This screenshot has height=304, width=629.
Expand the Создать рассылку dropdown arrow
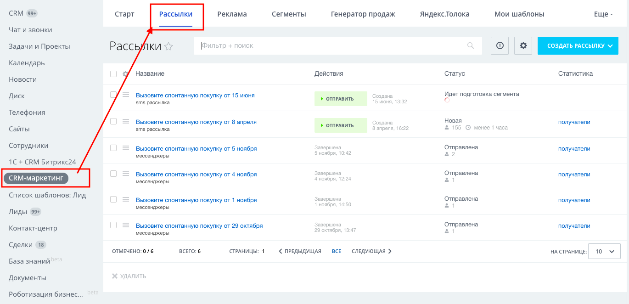pyautogui.click(x=610, y=46)
